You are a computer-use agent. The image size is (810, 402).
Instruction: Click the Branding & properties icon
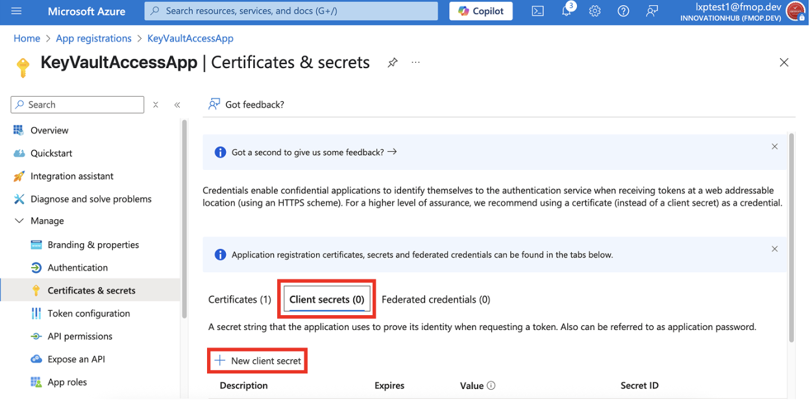point(36,244)
